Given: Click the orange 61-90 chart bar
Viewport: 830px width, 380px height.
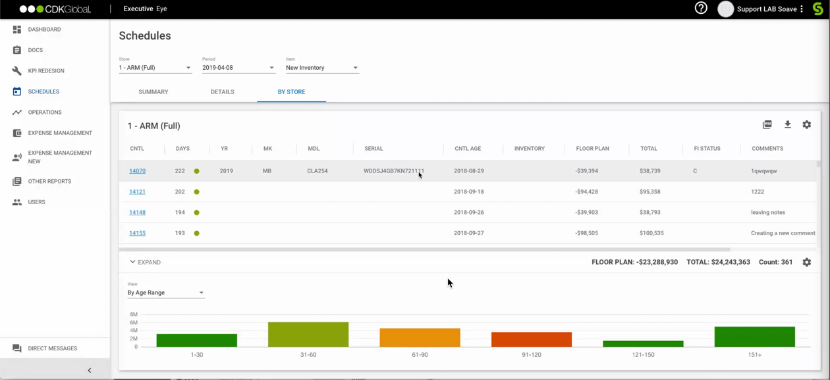Looking at the screenshot, I should pos(420,337).
